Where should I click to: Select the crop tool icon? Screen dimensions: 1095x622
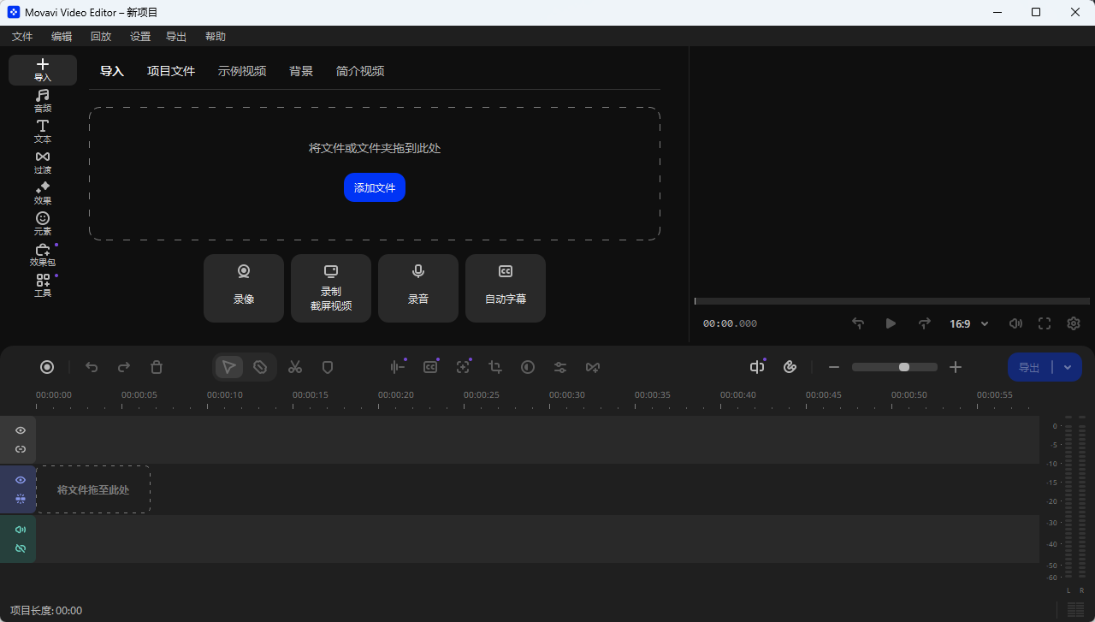495,367
